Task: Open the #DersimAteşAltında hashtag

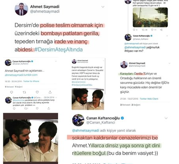Action: point(58,49)
